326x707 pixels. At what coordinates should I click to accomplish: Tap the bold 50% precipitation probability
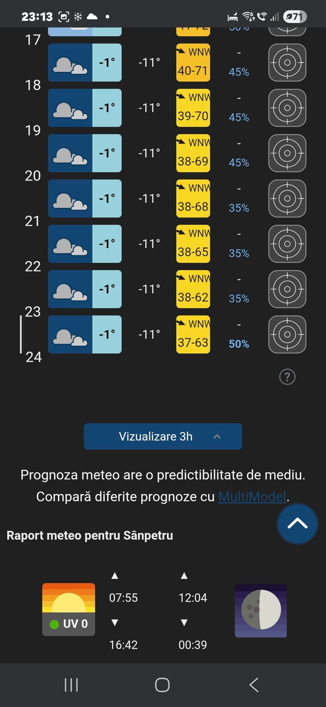point(239,344)
